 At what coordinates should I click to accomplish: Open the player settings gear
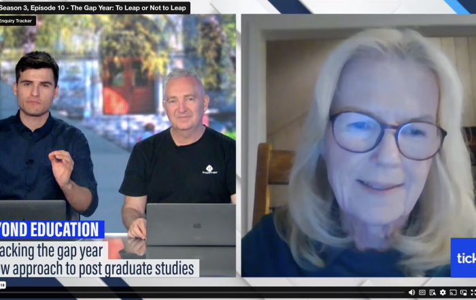point(443,293)
